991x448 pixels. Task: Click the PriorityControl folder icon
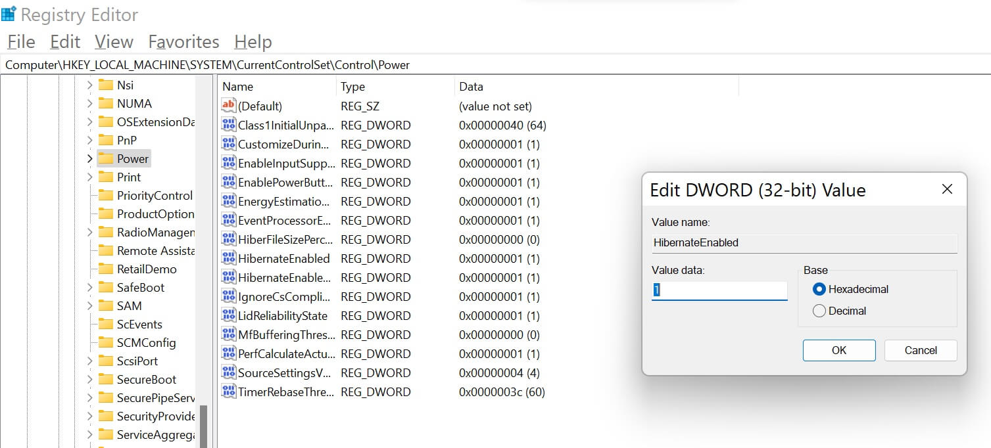[x=106, y=195]
